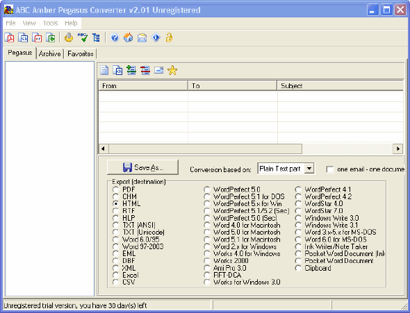Click the blue info diamond icon
This screenshot has height=313, width=410.
(x=156, y=38)
